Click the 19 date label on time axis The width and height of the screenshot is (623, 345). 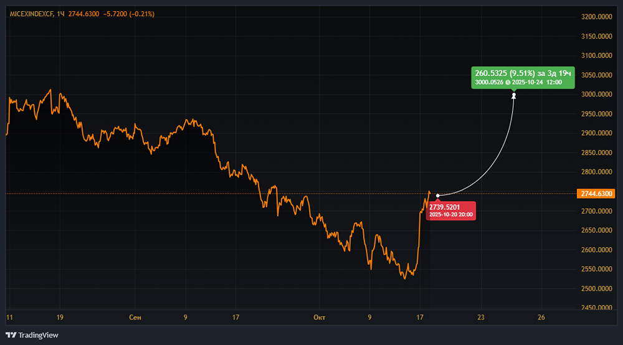[60, 318]
